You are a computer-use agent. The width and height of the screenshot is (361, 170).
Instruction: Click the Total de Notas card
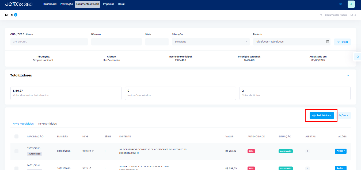click(295, 93)
